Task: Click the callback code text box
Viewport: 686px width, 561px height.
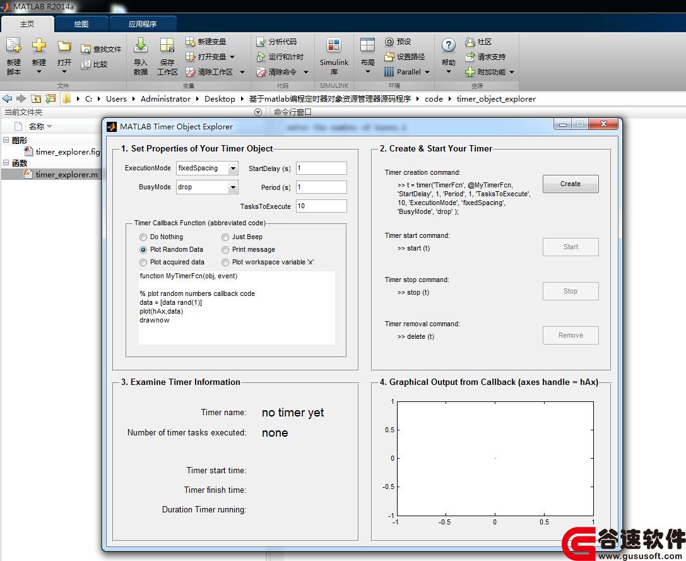Action: pos(237,308)
